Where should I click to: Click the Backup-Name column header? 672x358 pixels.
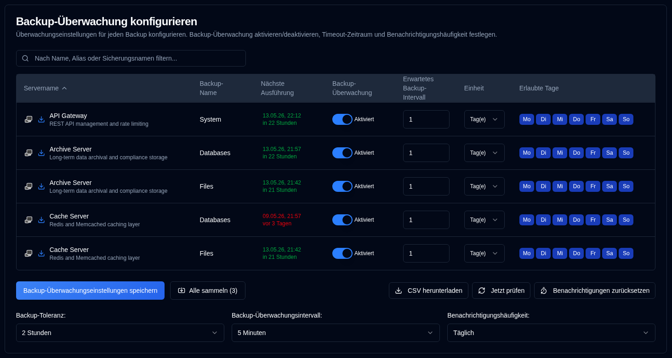tap(211, 88)
